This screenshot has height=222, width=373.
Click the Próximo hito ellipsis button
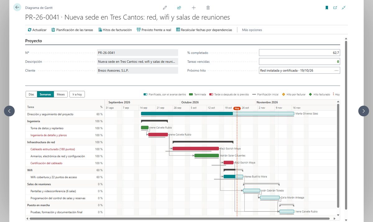336,71
